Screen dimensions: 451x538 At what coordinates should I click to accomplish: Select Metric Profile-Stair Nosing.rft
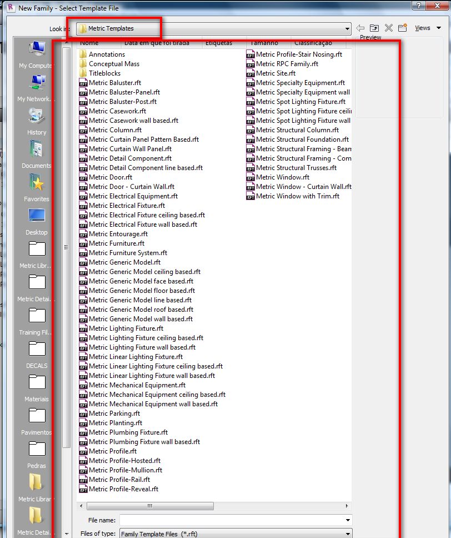coord(294,54)
